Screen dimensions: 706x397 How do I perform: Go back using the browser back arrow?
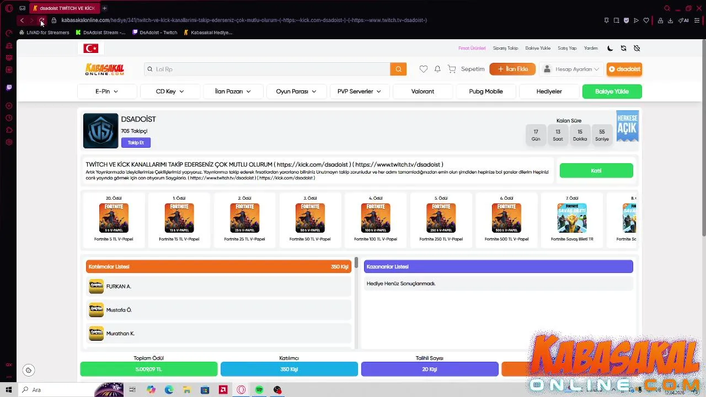tap(22, 20)
